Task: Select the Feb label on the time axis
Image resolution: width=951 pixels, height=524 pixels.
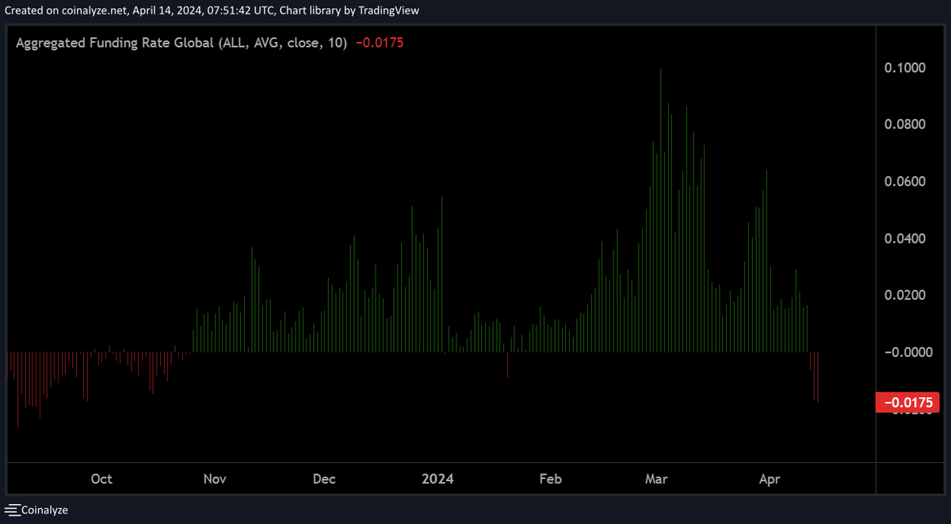Action: pyautogui.click(x=550, y=479)
